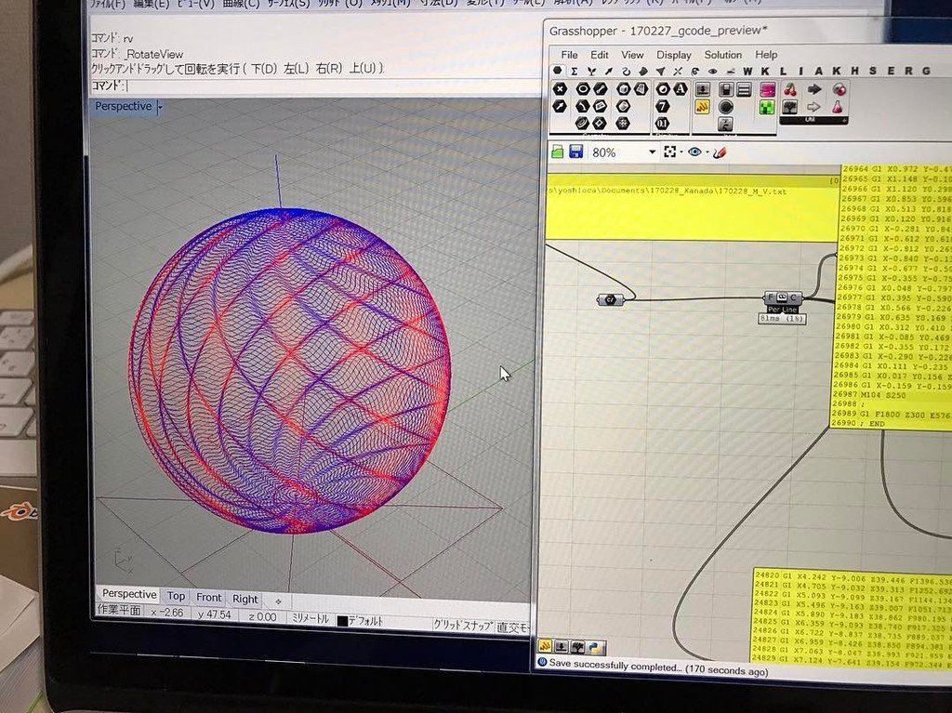Open the 80% zoom level dropdown
This screenshot has height=713, width=952.
(653, 152)
